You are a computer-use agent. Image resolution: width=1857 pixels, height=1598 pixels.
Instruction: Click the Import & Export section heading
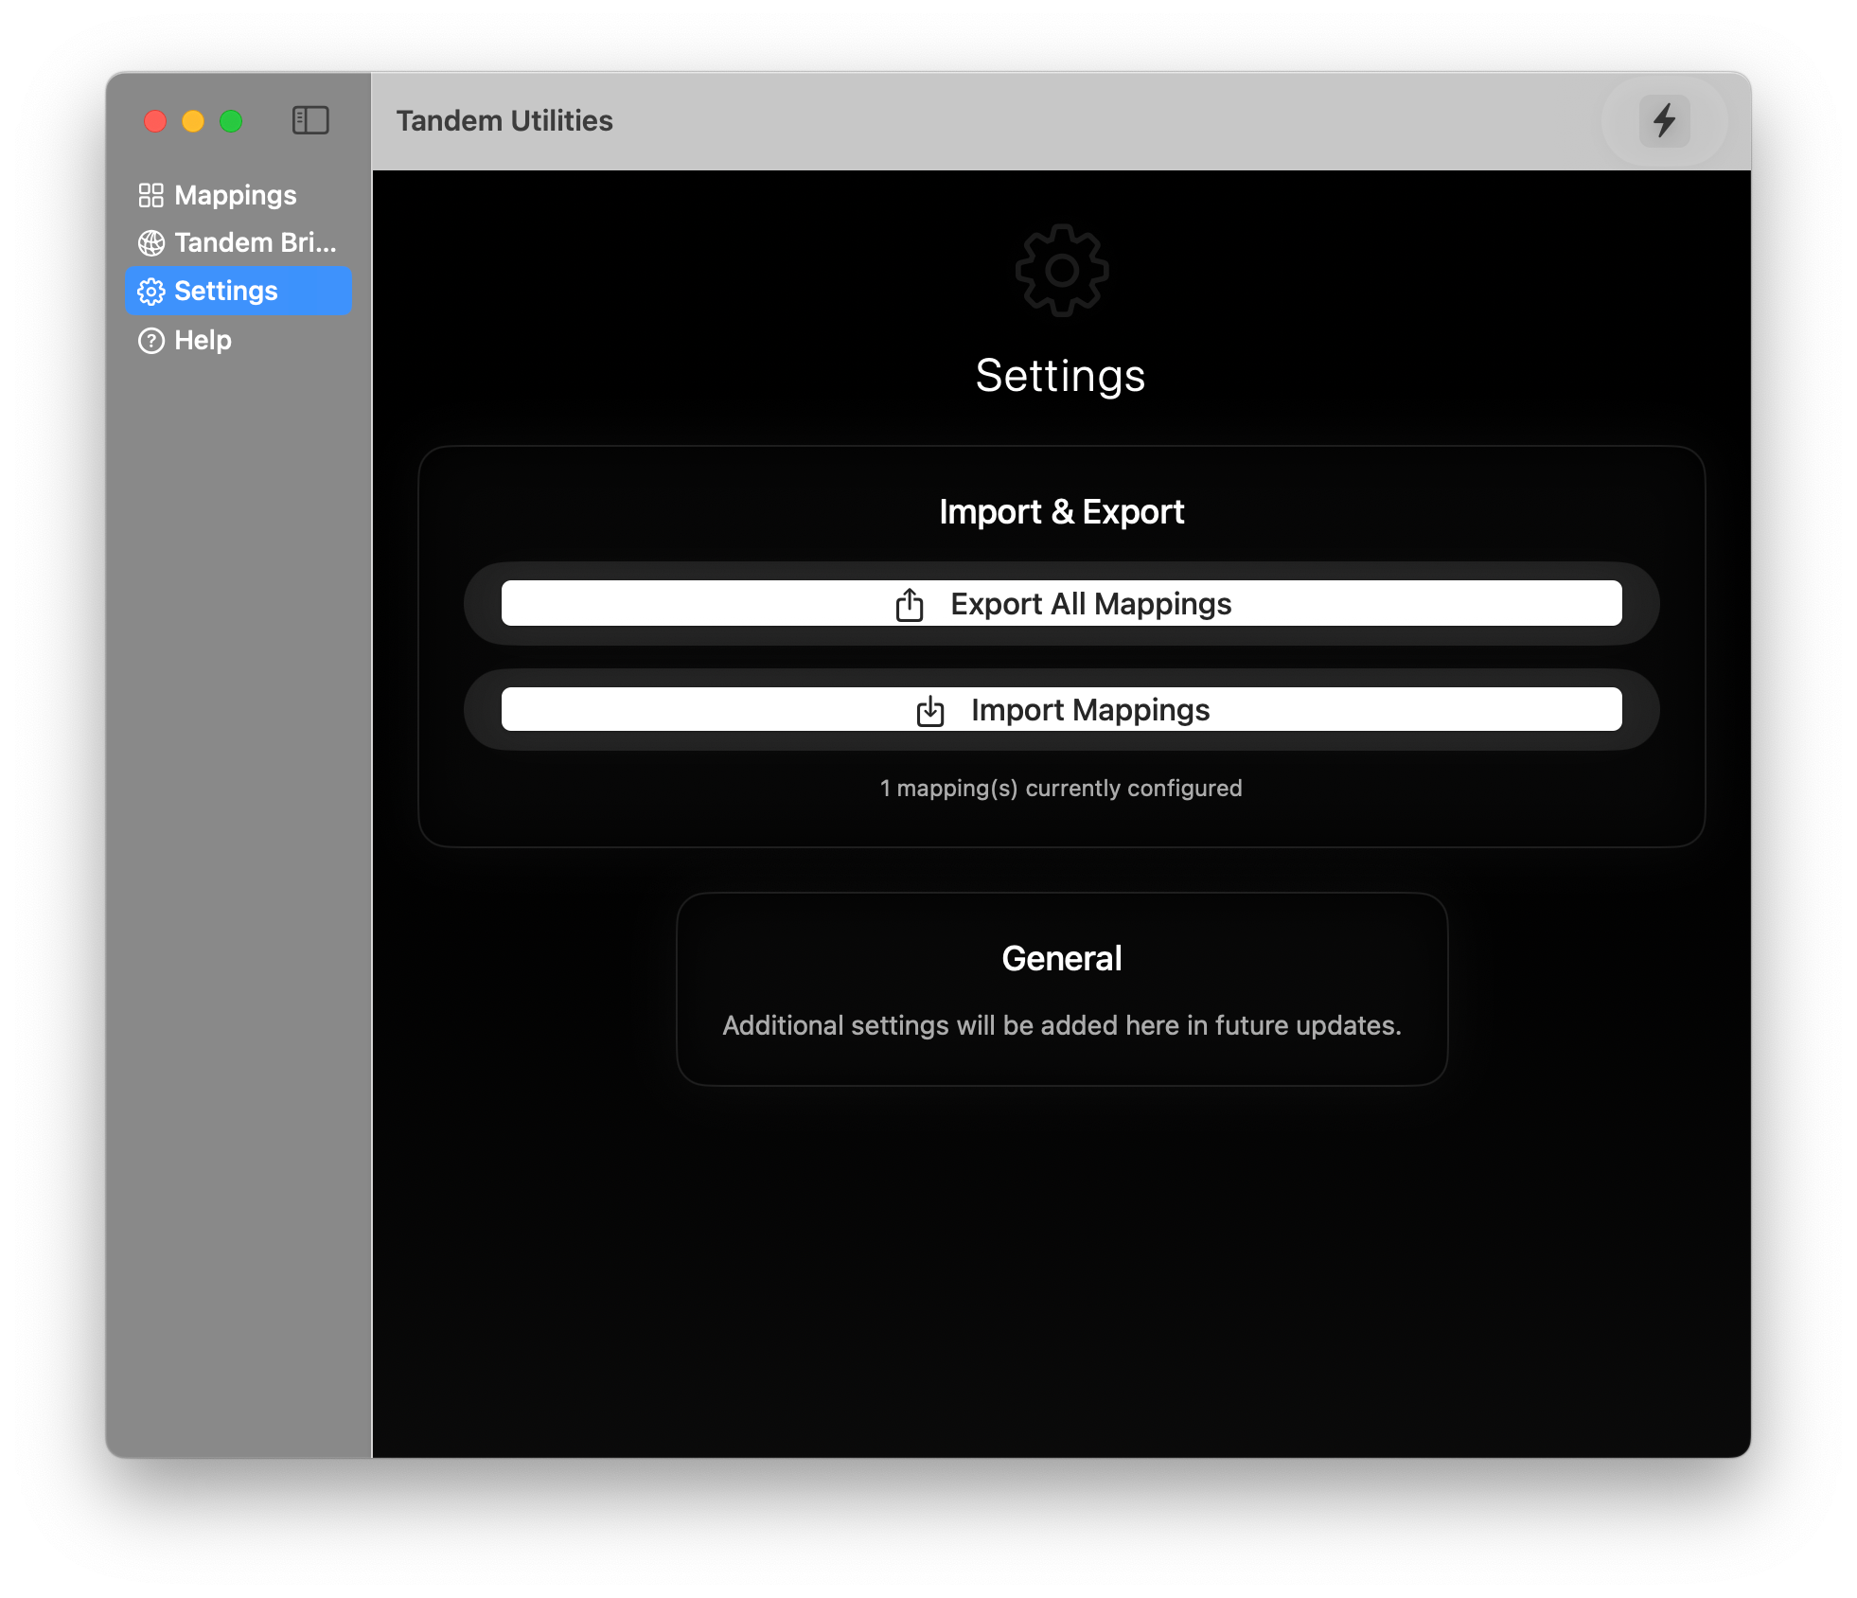1061,512
